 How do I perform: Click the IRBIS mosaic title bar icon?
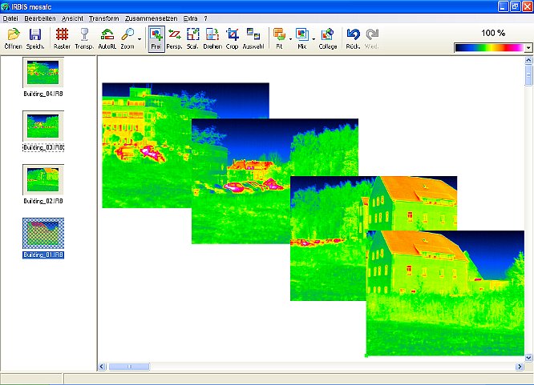[5, 6]
